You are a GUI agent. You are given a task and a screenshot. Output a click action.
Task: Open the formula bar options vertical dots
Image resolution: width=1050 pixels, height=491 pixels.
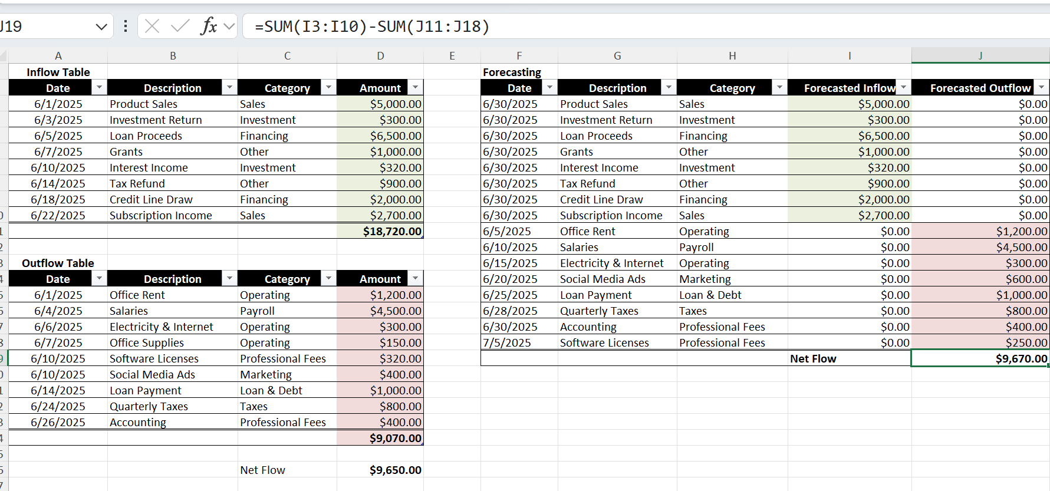tap(126, 26)
